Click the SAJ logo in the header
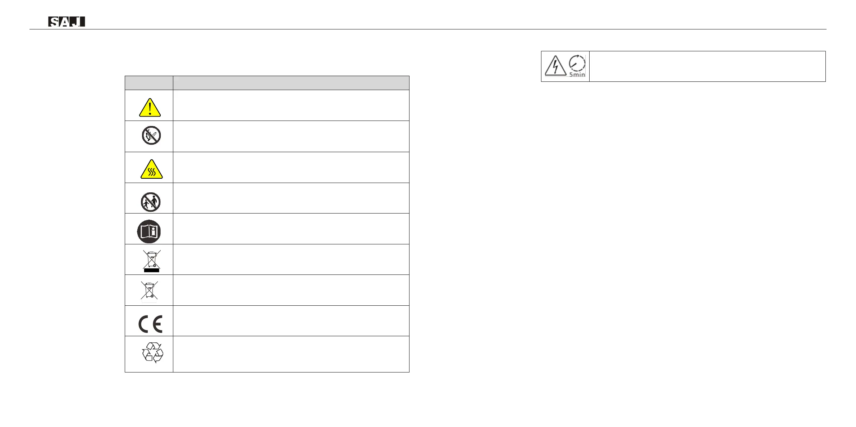 [67, 22]
